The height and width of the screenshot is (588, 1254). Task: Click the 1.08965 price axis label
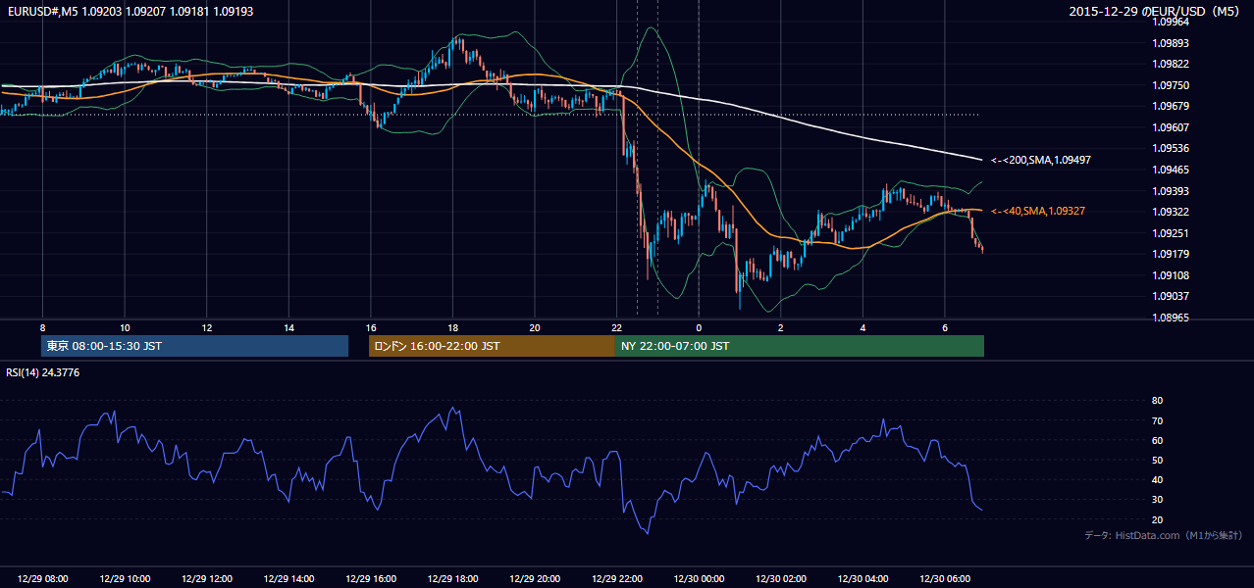click(1172, 318)
